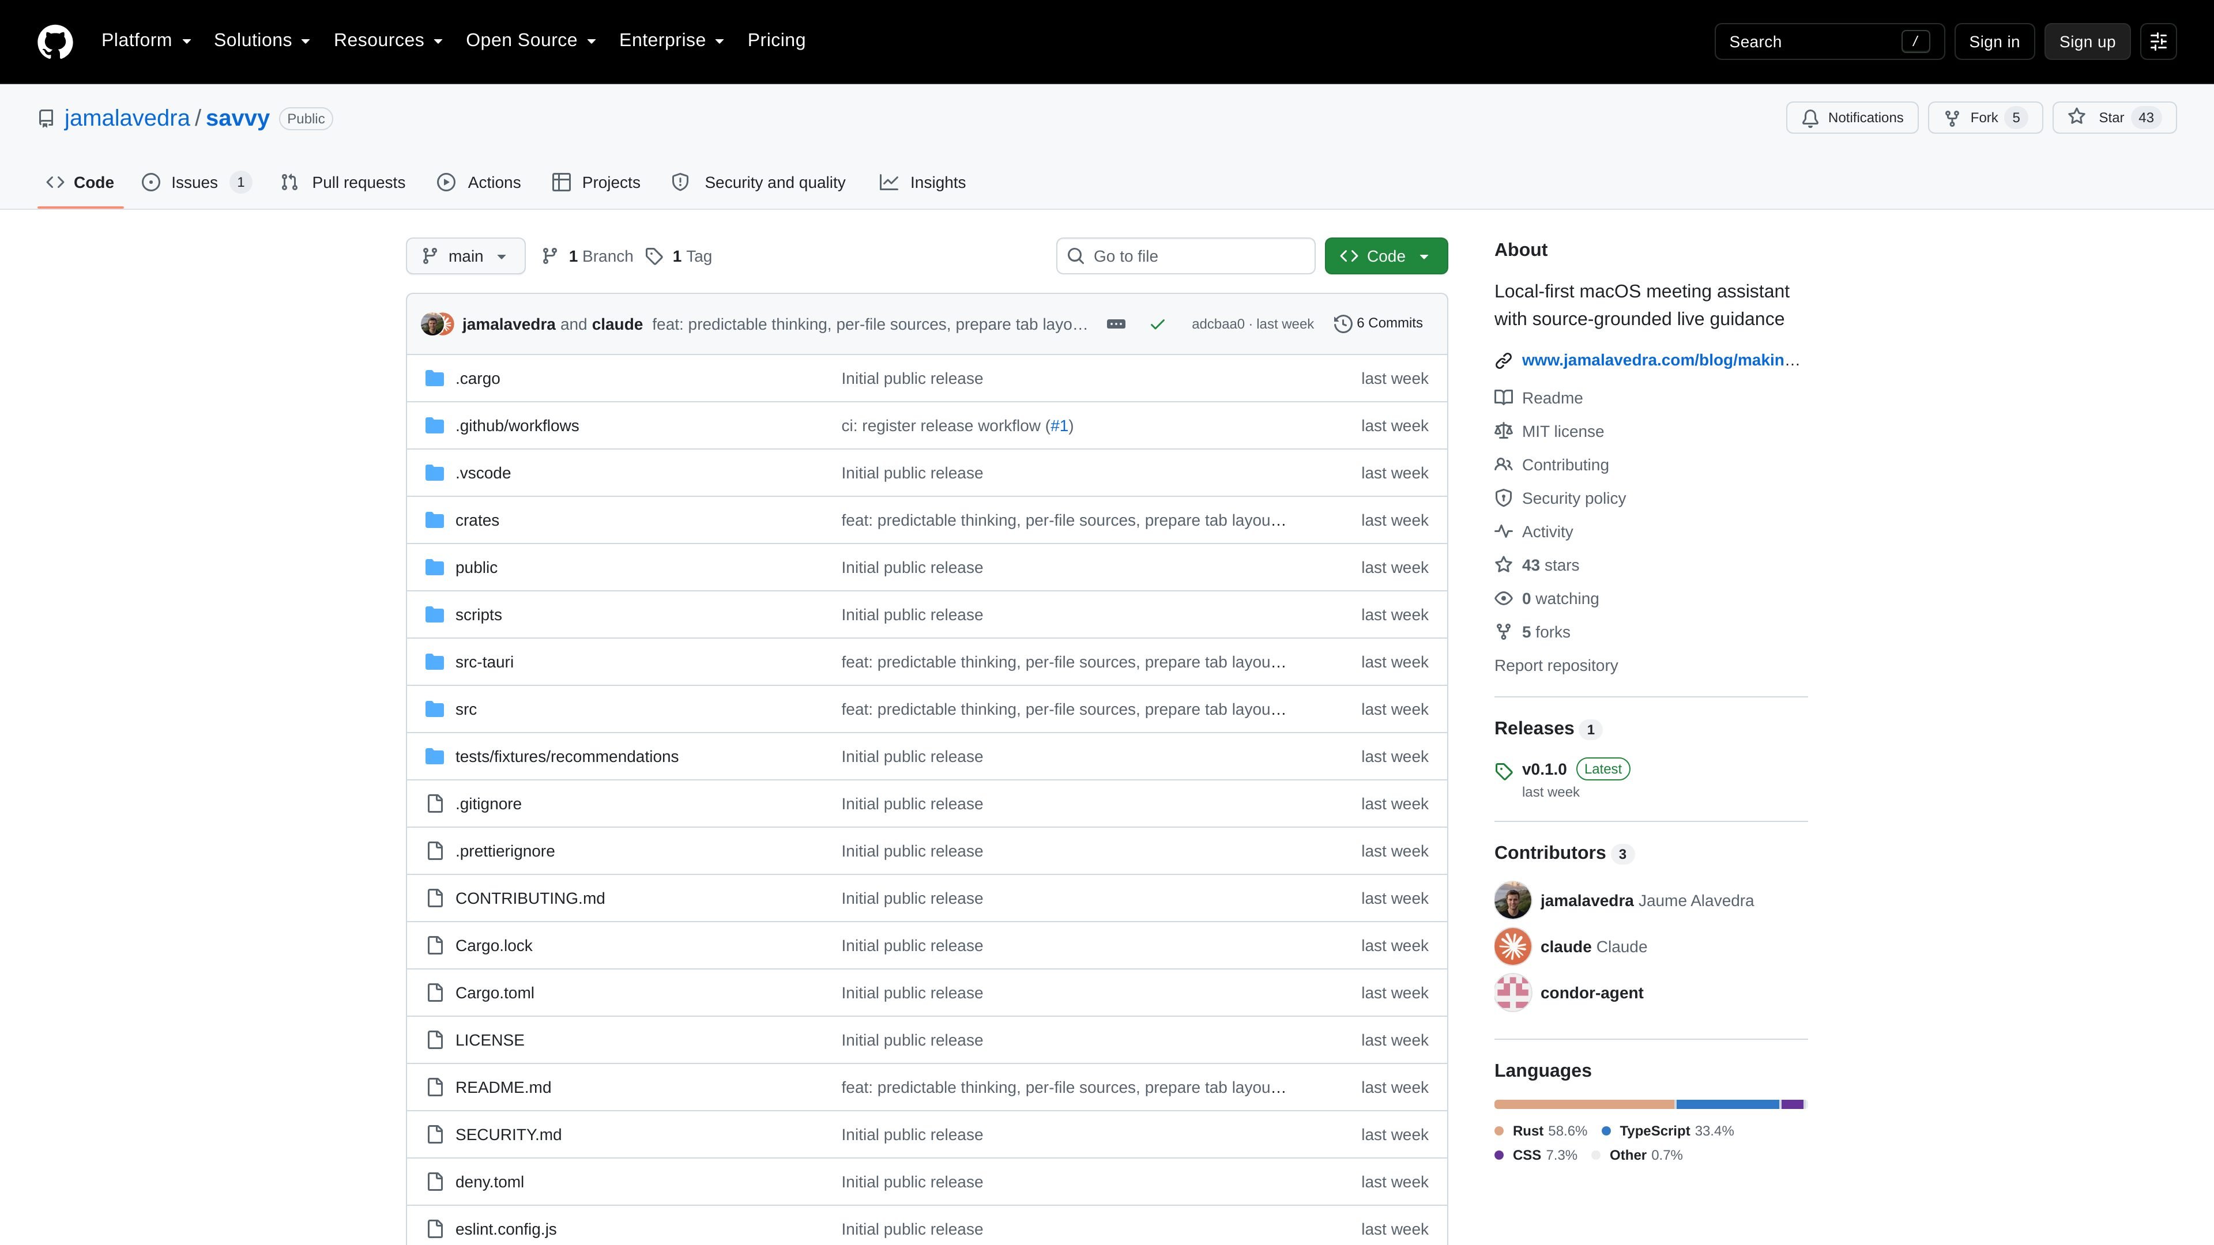Switch to the Security and quality tab

click(x=759, y=182)
